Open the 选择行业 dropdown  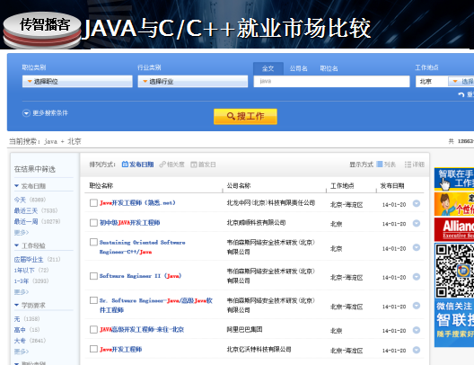[193, 82]
